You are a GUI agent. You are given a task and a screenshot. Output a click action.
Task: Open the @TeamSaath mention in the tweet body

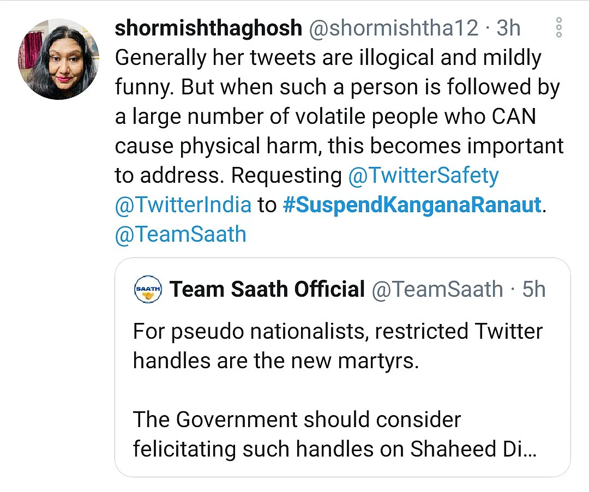181,234
